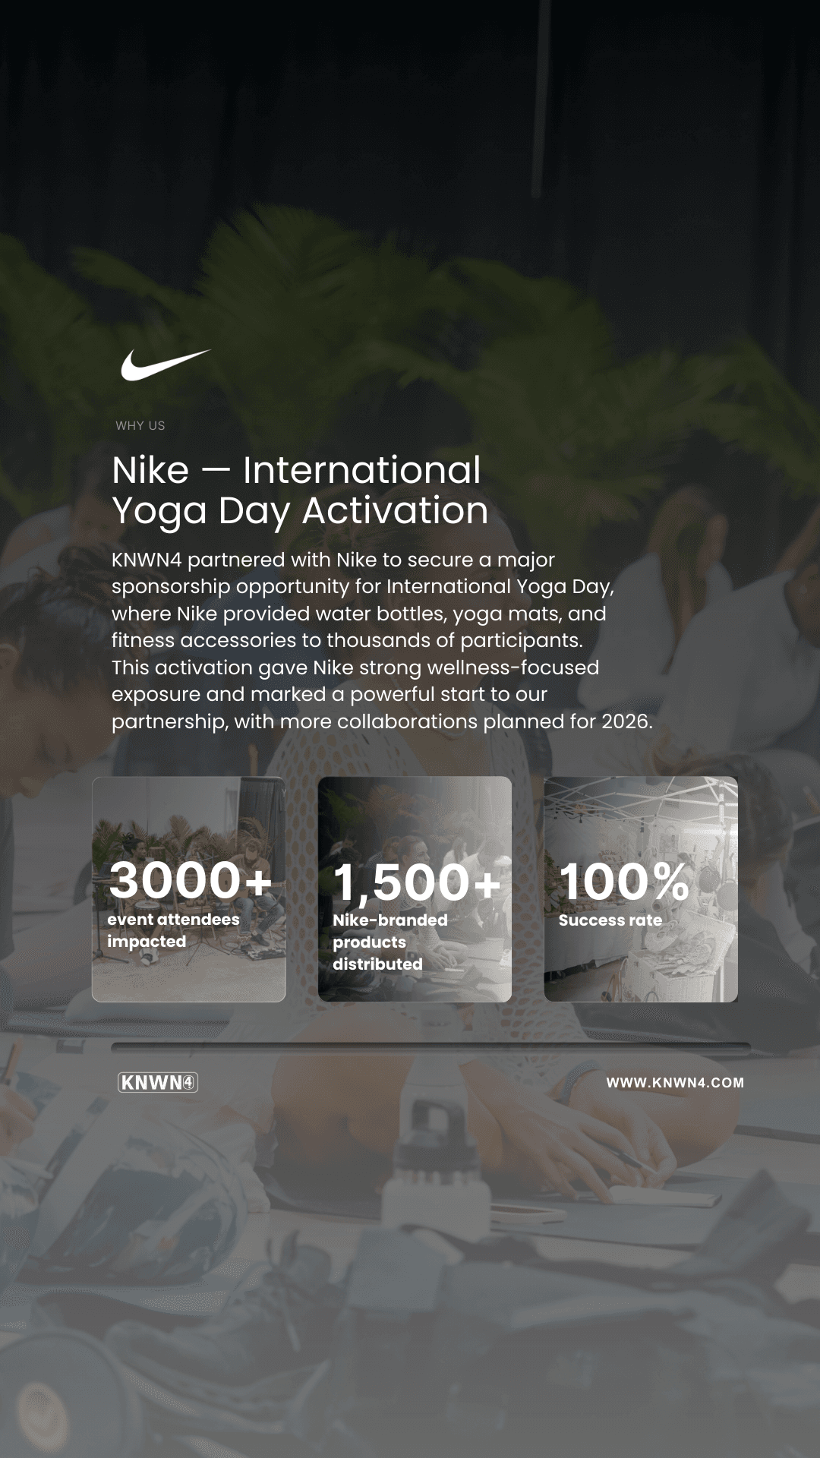Click the 3000+ statistic number
The height and width of the screenshot is (1458, 820).
191,880
